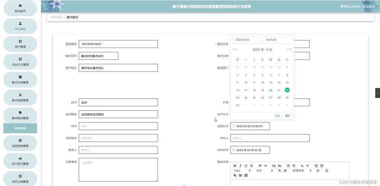Open 景点信息管理 in the sidebar
The width and height of the screenshot is (380, 186).
[x=20, y=97]
